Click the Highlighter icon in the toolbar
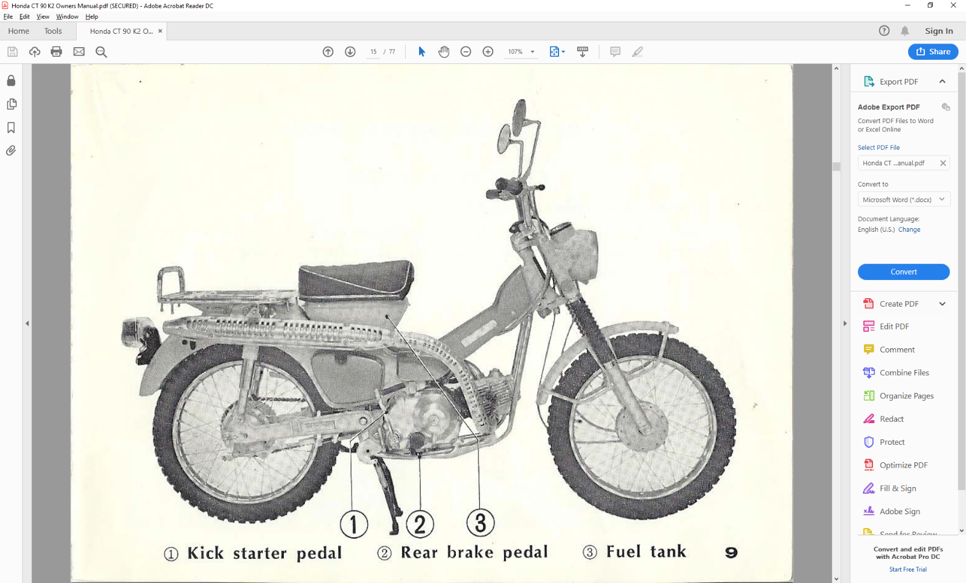Viewport: 966px width, 583px height. tap(637, 51)
